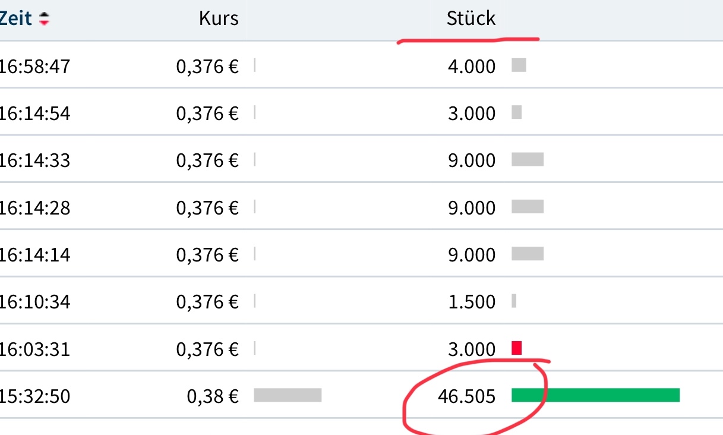
Task: Click the Zeit column header text
Action: [x=15, y=18]
